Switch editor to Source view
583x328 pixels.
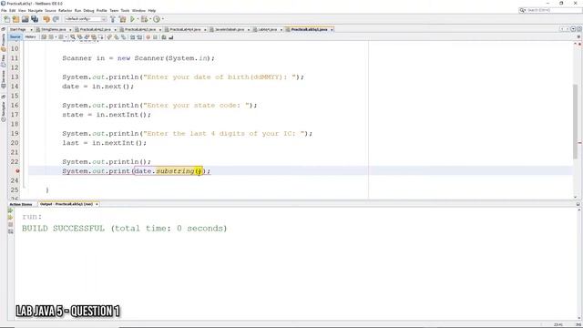(x=15, y=37)
